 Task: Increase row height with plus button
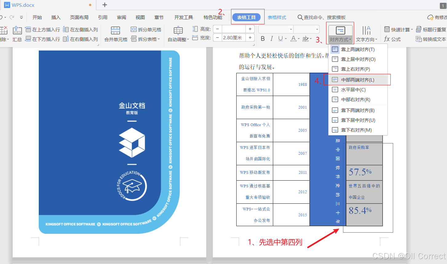(x=250, y=29)
